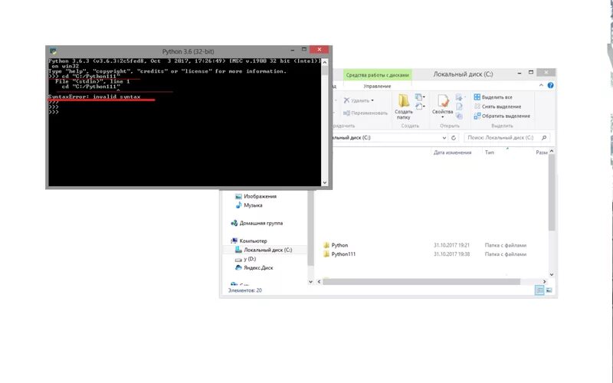Select the Python111 folder icon in the file list
Image resolution: width=613 pixels, height=383 pixels.
click(327, 254)
